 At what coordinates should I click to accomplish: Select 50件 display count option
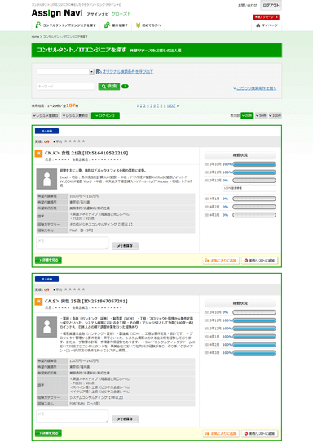(x=261, y=115)
